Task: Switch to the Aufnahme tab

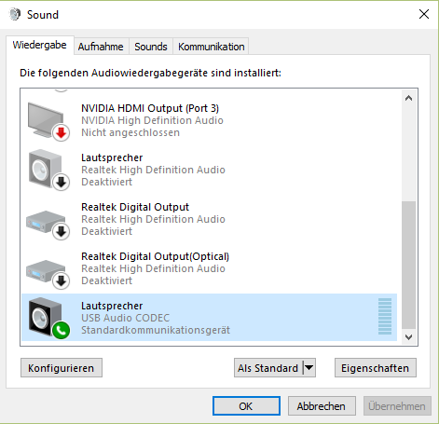Action: (x=101, y=47)
